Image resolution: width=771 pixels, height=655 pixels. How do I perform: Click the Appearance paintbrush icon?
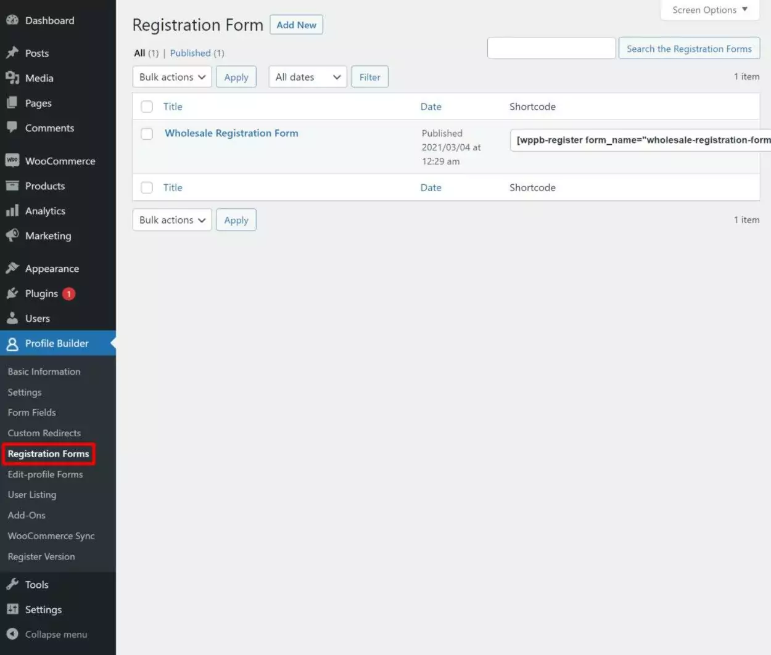tap(12, 268)
